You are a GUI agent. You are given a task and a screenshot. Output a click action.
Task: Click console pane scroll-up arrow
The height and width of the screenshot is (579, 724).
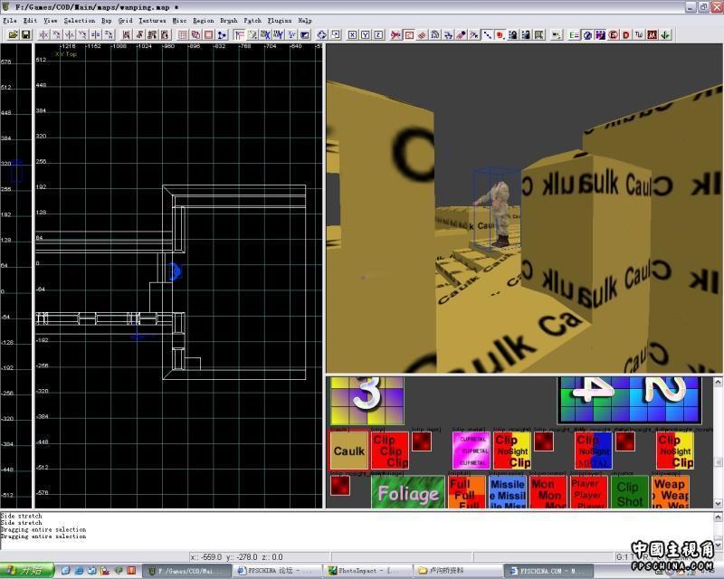[x=718, y=517]
